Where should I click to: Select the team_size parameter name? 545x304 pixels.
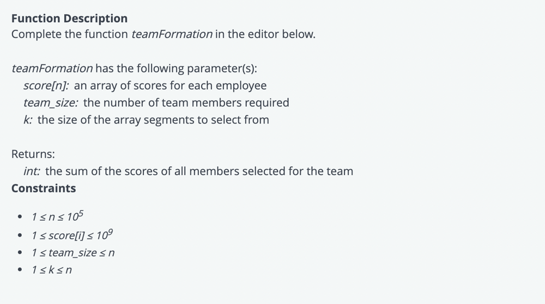[51, 103]
